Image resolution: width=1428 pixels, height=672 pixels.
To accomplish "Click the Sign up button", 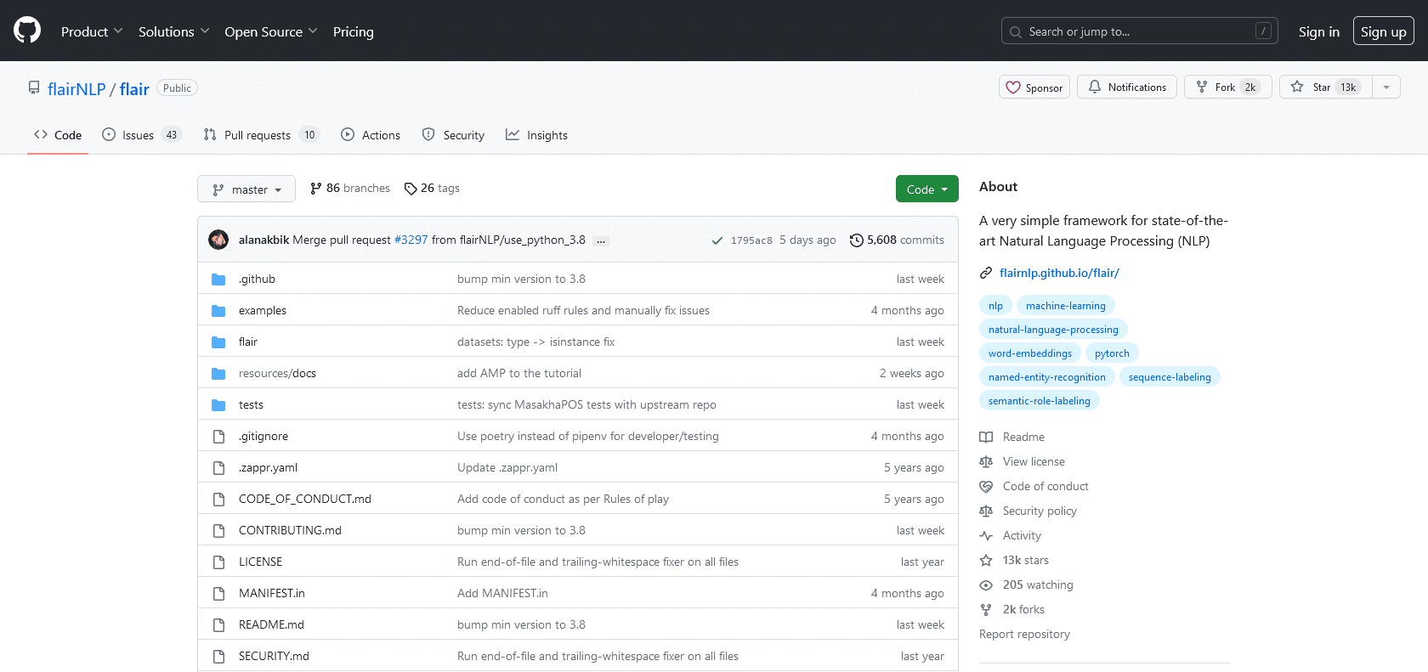I will tap(1384, 31).
